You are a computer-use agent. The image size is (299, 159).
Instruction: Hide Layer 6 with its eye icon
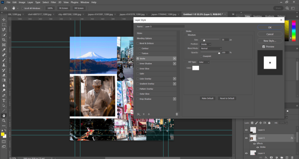tap(246, 130)
